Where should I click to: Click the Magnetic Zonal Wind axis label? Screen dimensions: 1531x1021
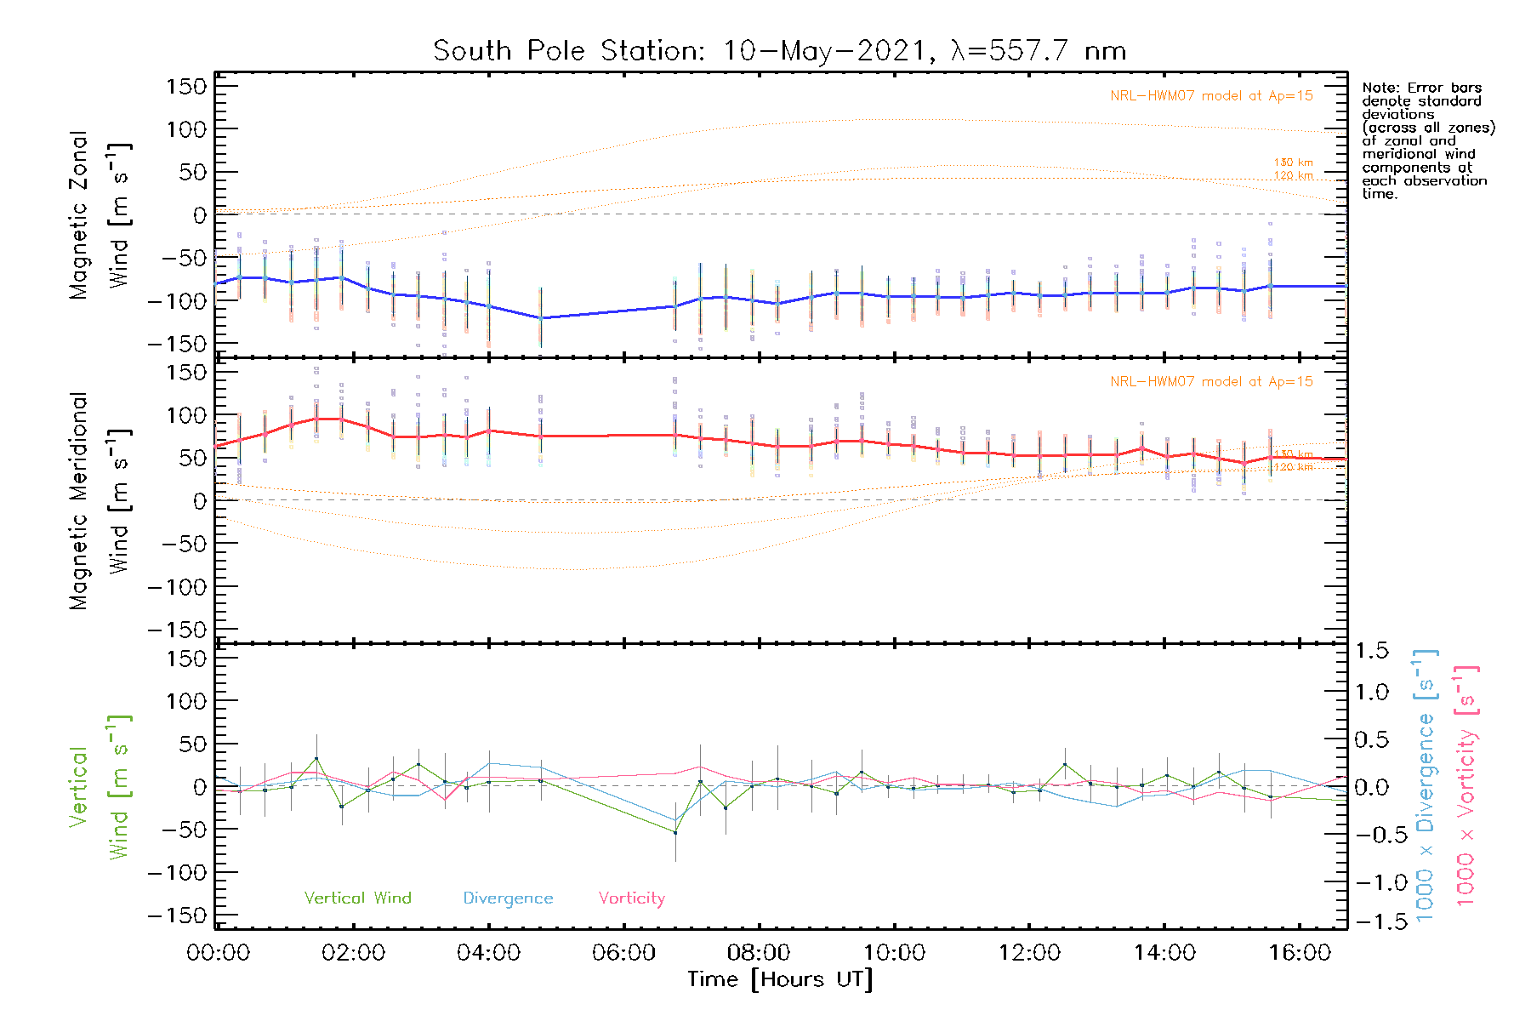[99, 215]
